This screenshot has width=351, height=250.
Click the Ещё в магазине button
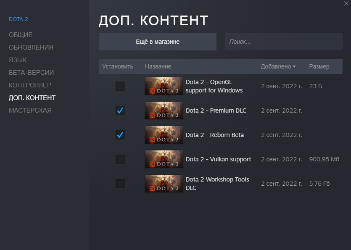pos(157,42)
